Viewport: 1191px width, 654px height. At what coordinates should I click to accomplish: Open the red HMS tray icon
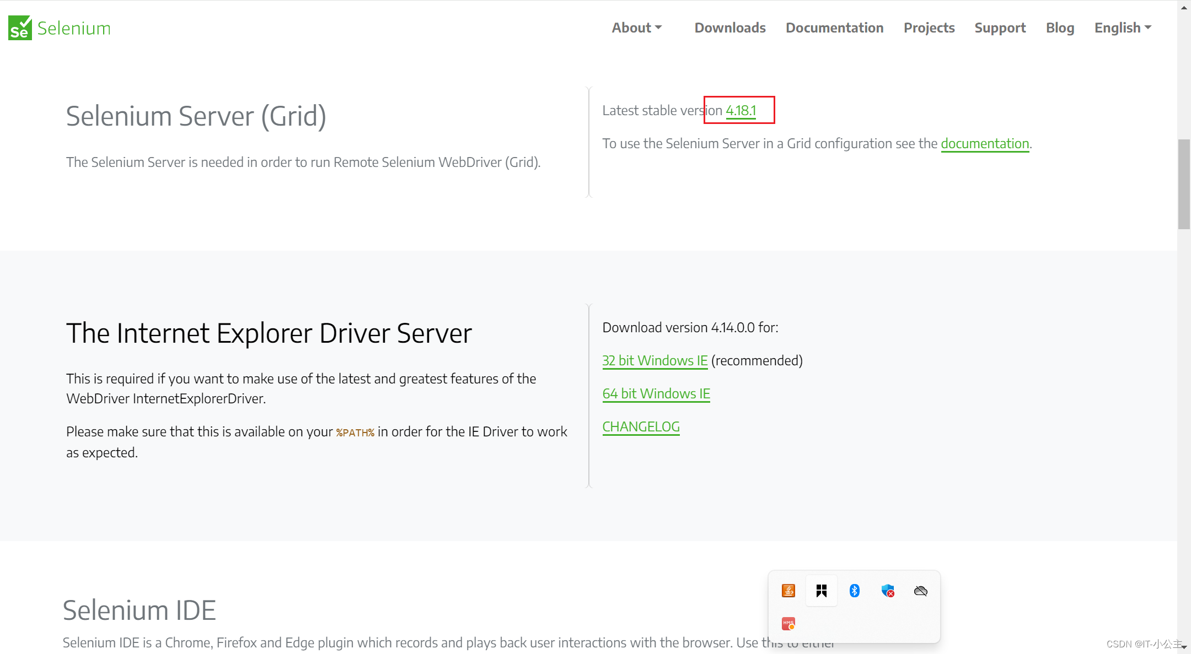coord(788,624)
